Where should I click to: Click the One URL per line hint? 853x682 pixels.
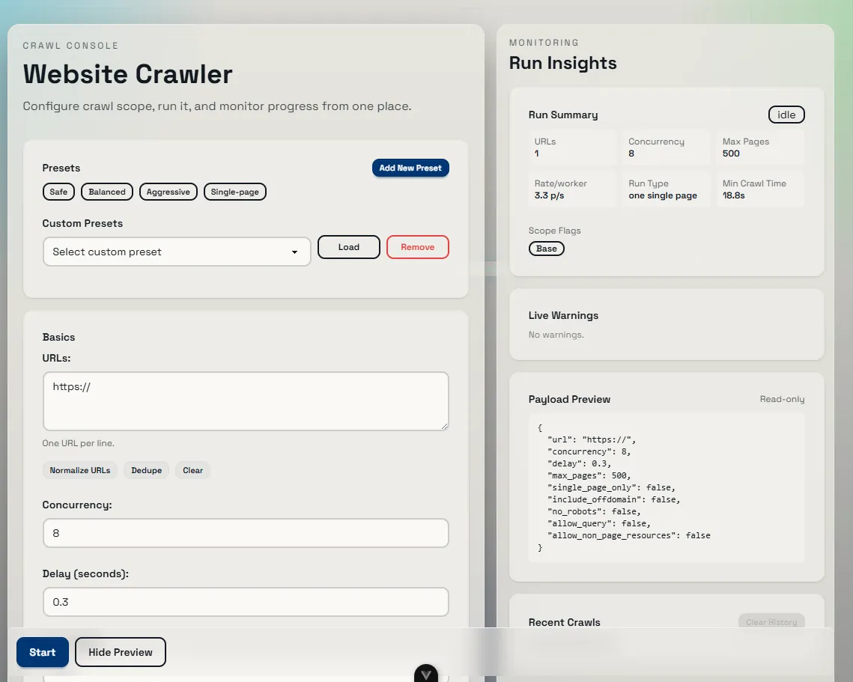[79, 443]
